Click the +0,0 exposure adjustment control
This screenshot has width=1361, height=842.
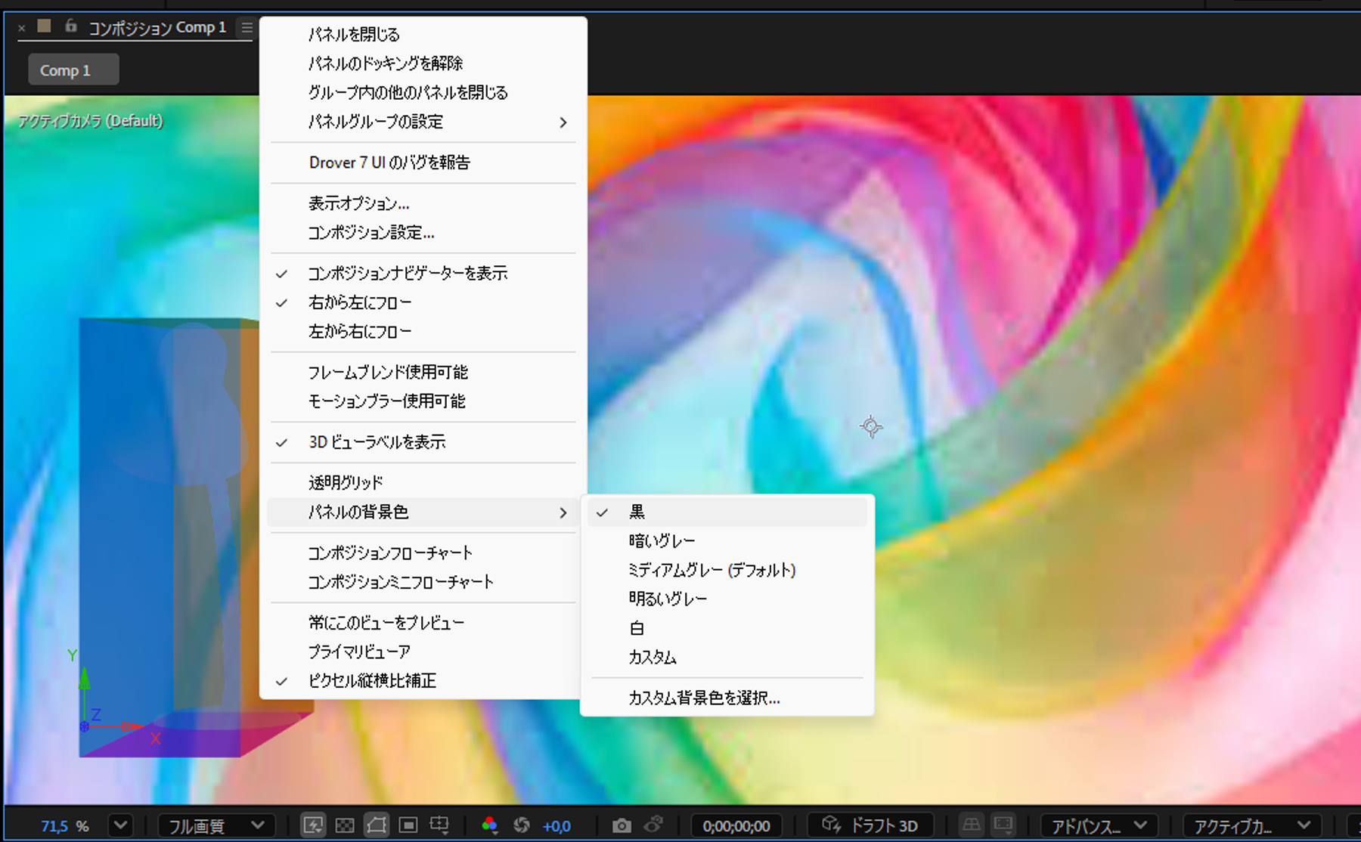557,825
